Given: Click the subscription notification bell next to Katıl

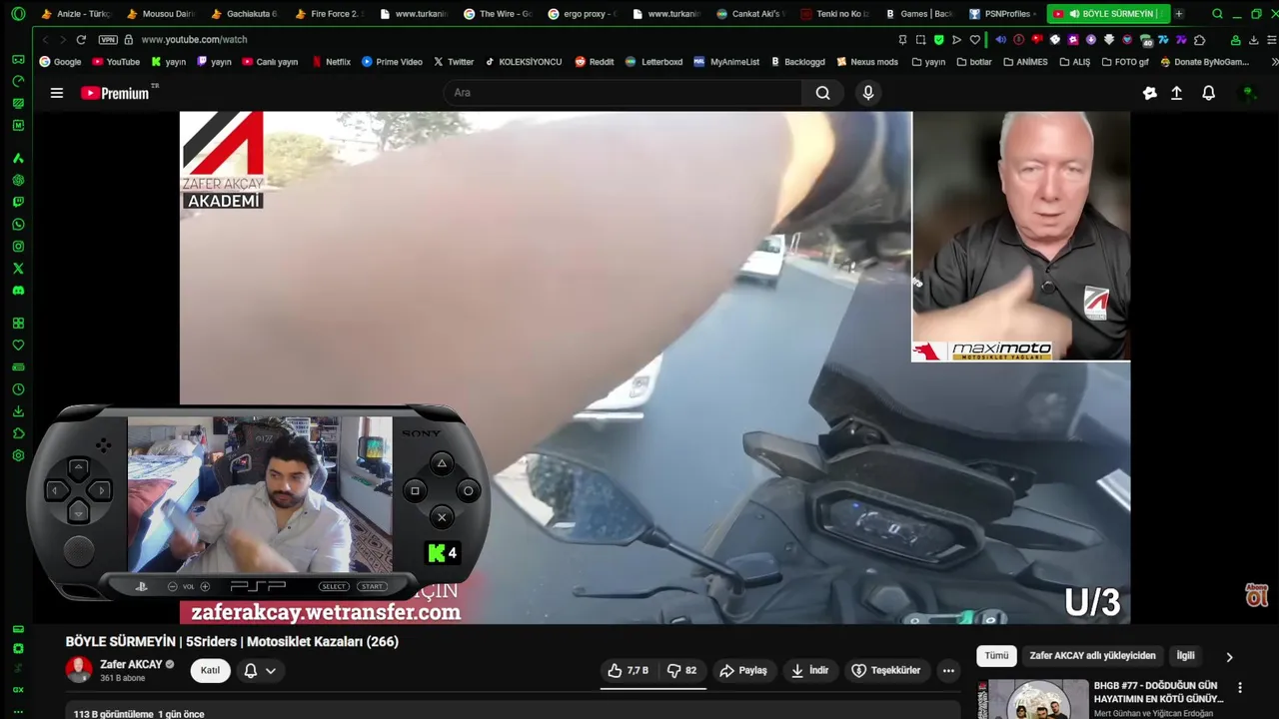Looking at the screenshot, I should [x=251, y=670].
